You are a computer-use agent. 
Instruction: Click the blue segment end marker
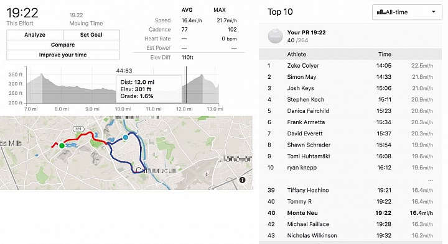click(125, 137)
